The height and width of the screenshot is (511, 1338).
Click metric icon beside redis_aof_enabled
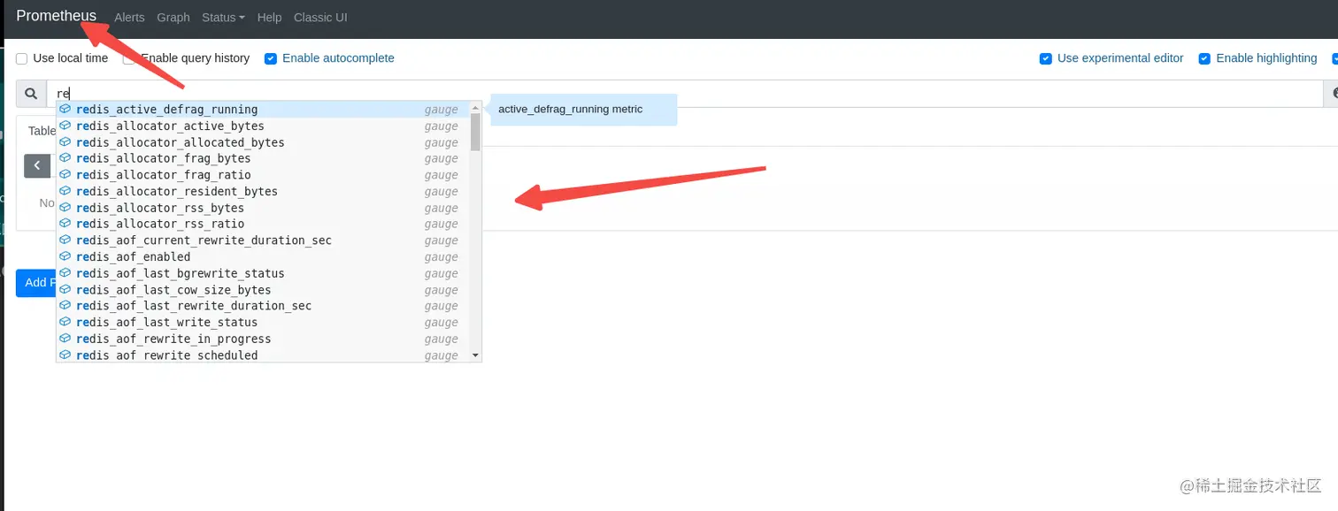[65, 256]
